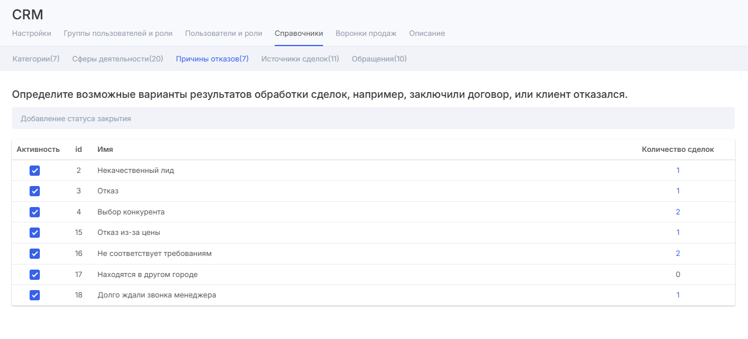Go to Пользователи и роли tab

pos(224,34)
